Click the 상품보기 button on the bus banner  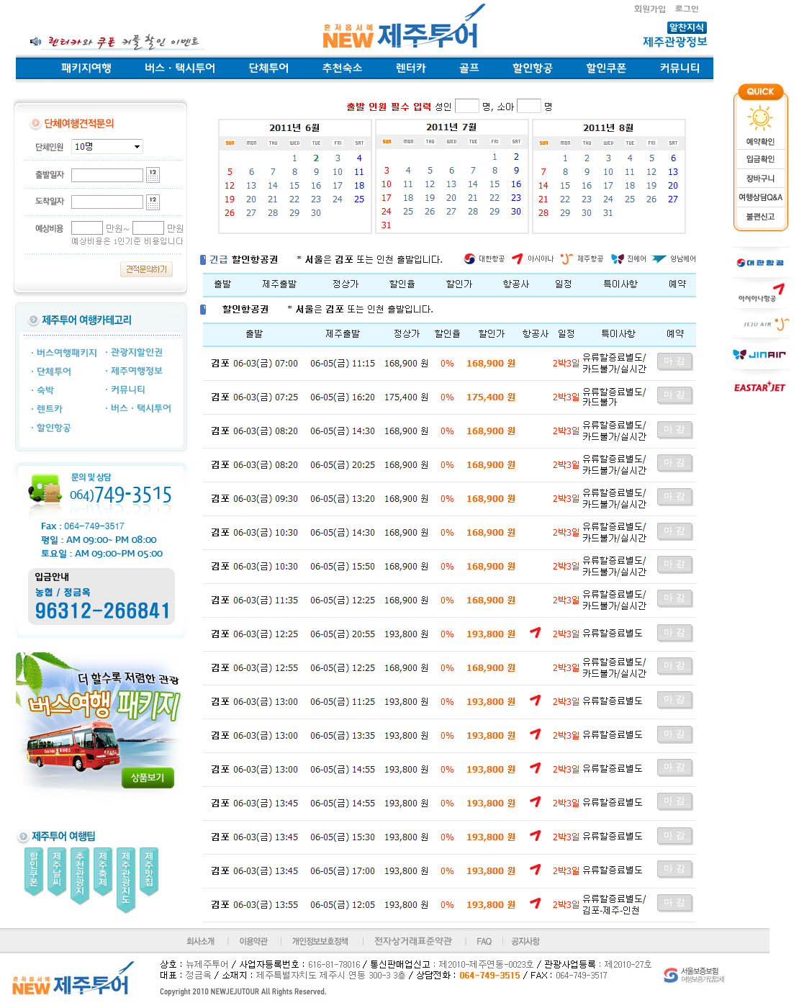coord(148,778)
